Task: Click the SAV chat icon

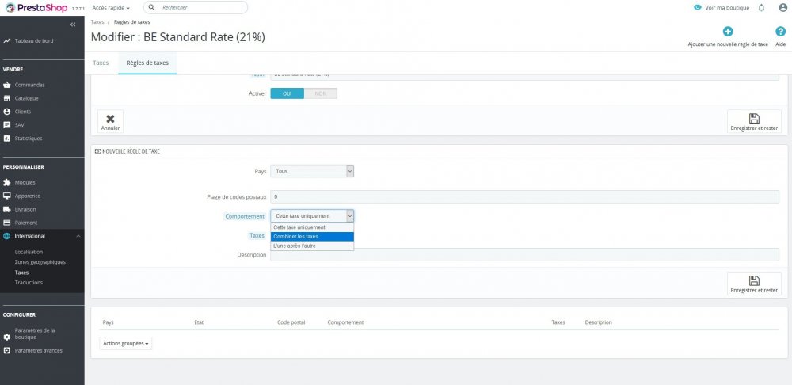Action: pyautogui.click(x=7, y=125)
